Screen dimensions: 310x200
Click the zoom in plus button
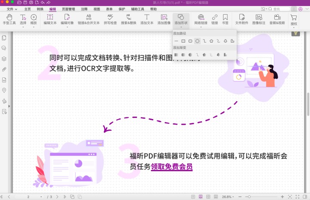pos(282,197)
